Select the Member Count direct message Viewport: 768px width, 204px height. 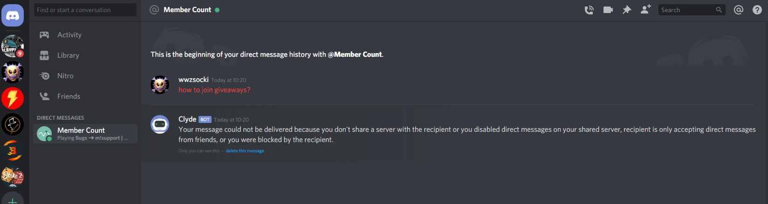(86, 134)
